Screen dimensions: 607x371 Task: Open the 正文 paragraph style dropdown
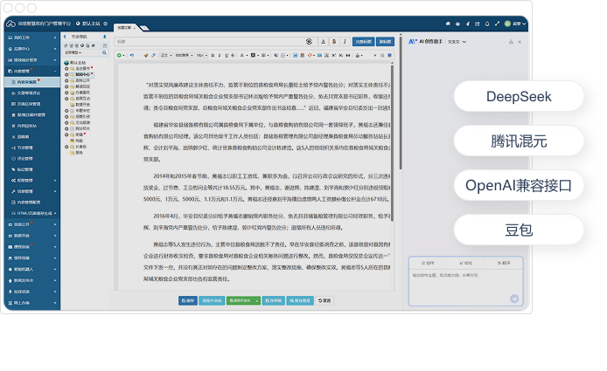(x=166, y=56)
